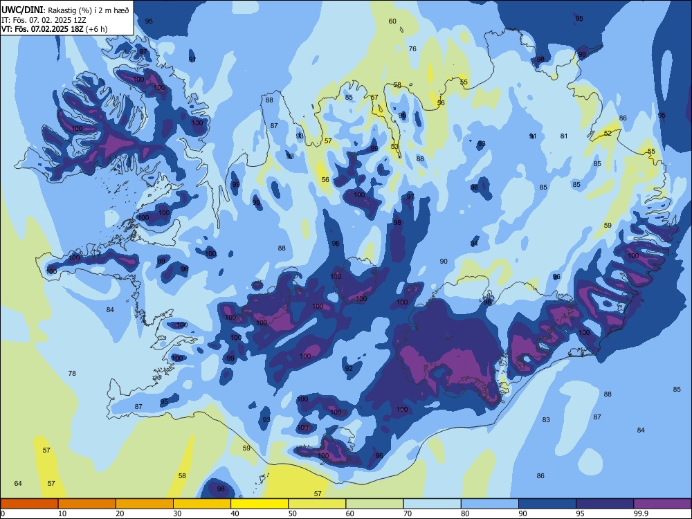Image resolution: width=692 pixels, height=519 pixels.
Task: Choose the pale yellow 50–60 legend swatch
Action: (x=317, y=504)
